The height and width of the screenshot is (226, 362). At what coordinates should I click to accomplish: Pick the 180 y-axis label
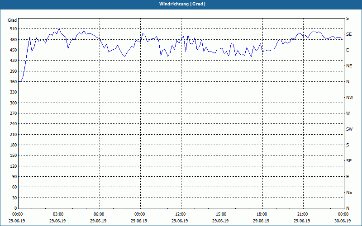pos(14,145)
